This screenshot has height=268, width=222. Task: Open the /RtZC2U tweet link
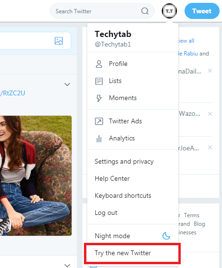click(13, 93)
